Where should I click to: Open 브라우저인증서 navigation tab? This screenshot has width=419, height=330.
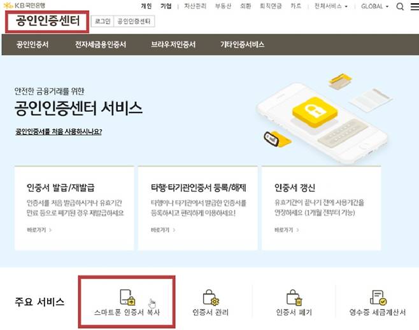pos(173,45)
